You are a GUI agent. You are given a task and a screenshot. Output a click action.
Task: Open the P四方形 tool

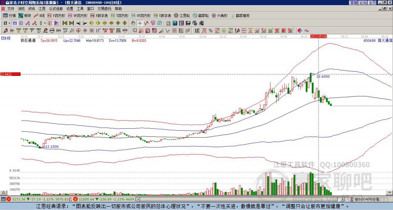pyautogui.click(x=56, y=15)
